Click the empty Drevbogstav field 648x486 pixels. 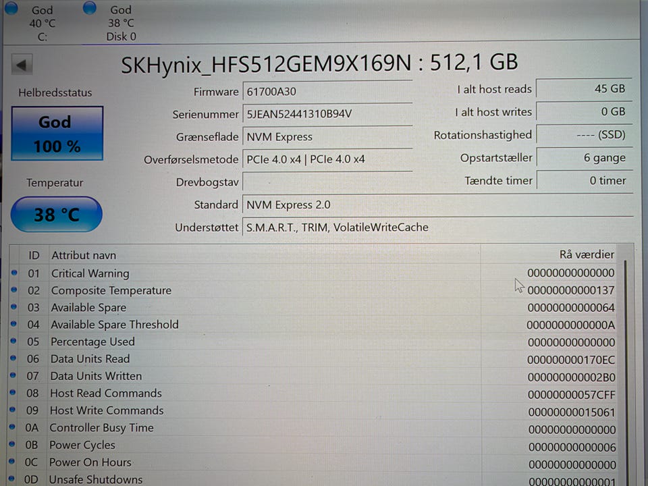[327, 182]
